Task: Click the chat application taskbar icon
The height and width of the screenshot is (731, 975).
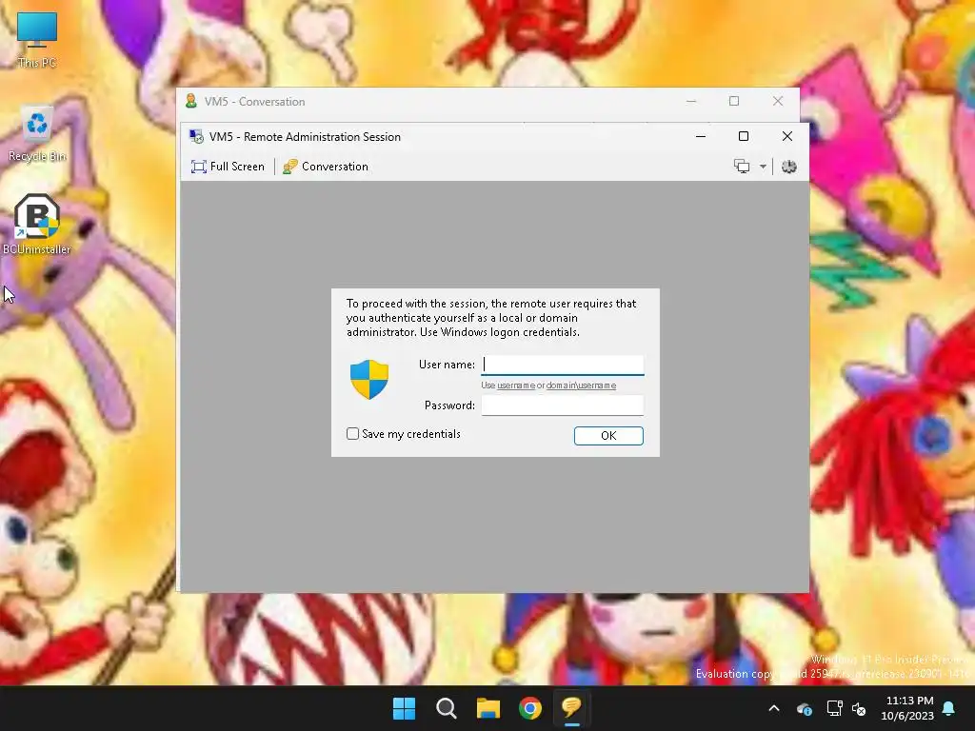Action: point(572,708)
